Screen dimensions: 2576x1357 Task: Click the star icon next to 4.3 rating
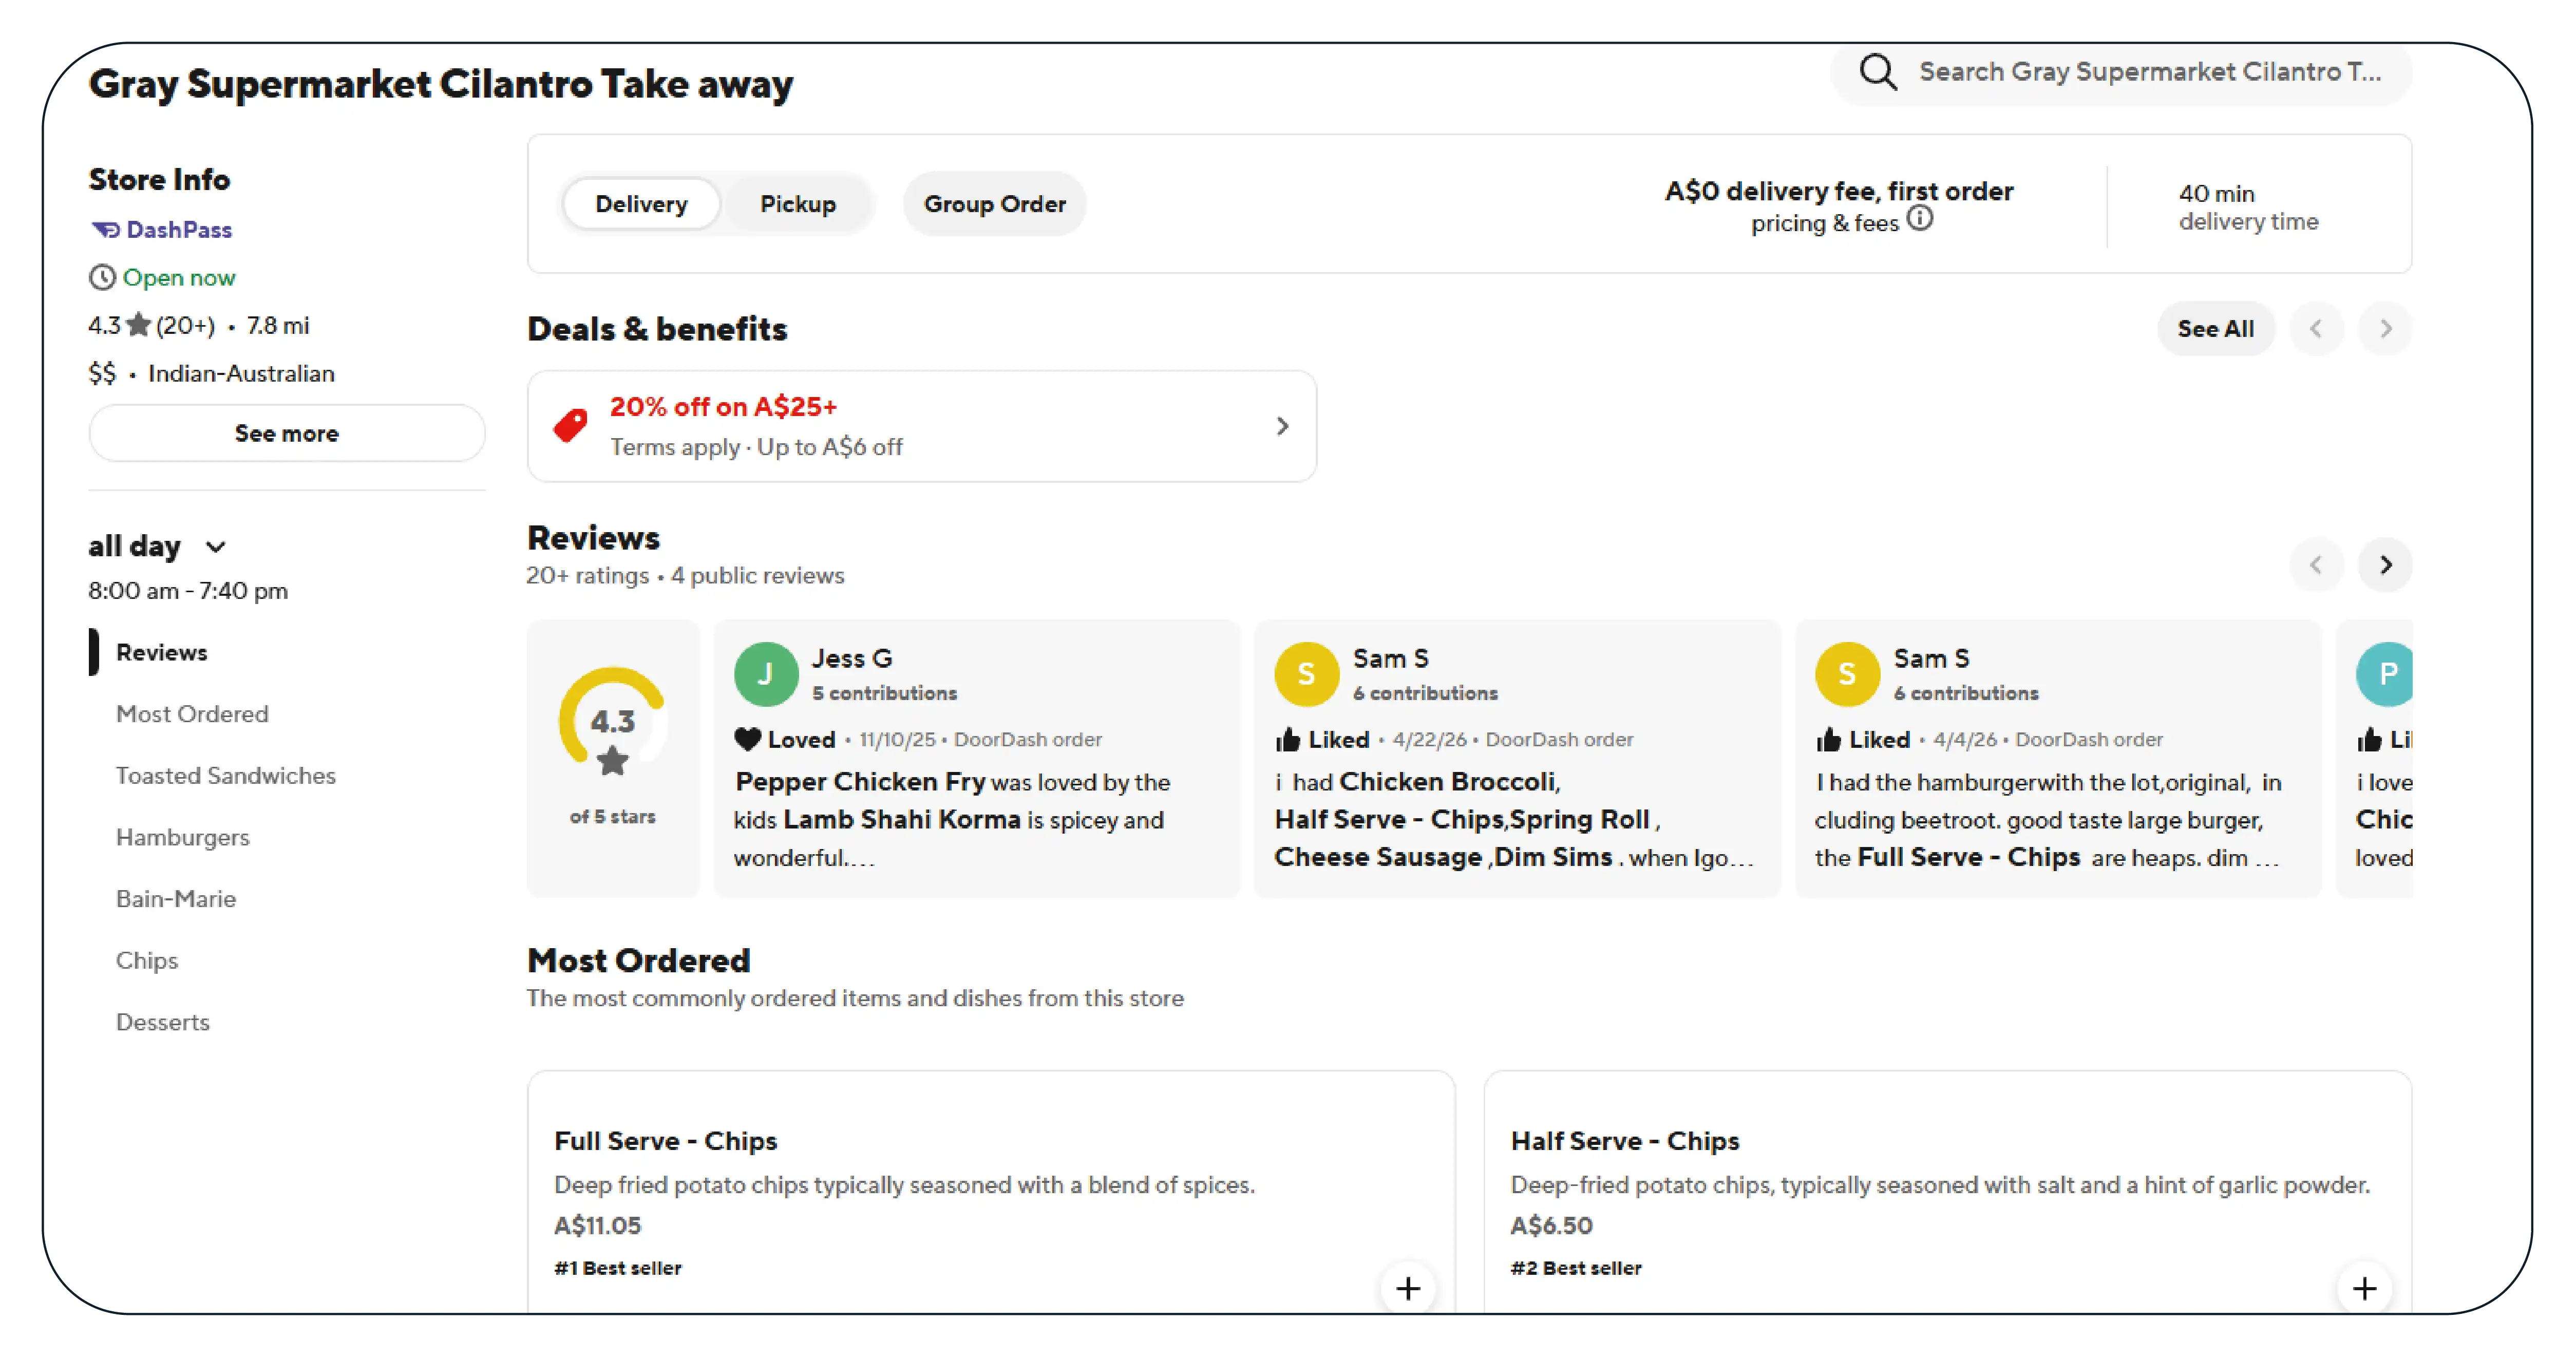139,325
